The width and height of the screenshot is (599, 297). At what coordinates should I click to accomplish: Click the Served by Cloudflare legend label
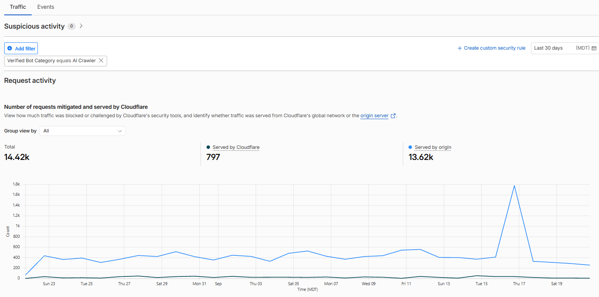[236, 147]
